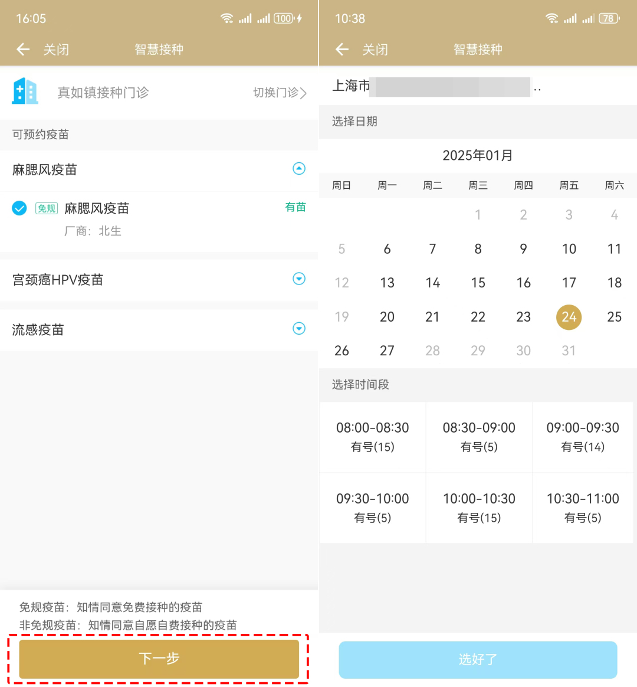Select January 24 highlighted date
The width and height of the screenshot is (637, 687).
pyautogui.click(x=569, y=317)
